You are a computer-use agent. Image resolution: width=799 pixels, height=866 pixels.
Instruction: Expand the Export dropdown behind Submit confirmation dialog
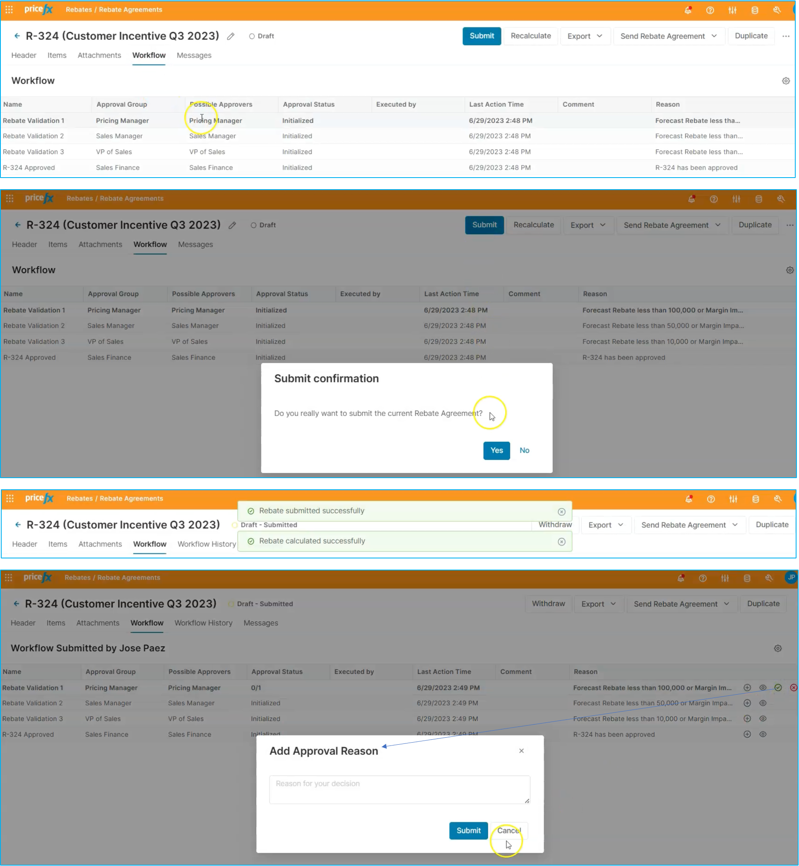coord(588,225)
